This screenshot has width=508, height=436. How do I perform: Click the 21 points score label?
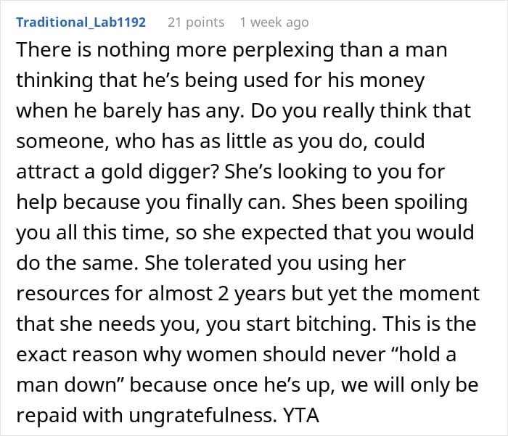tap(196, 22)
